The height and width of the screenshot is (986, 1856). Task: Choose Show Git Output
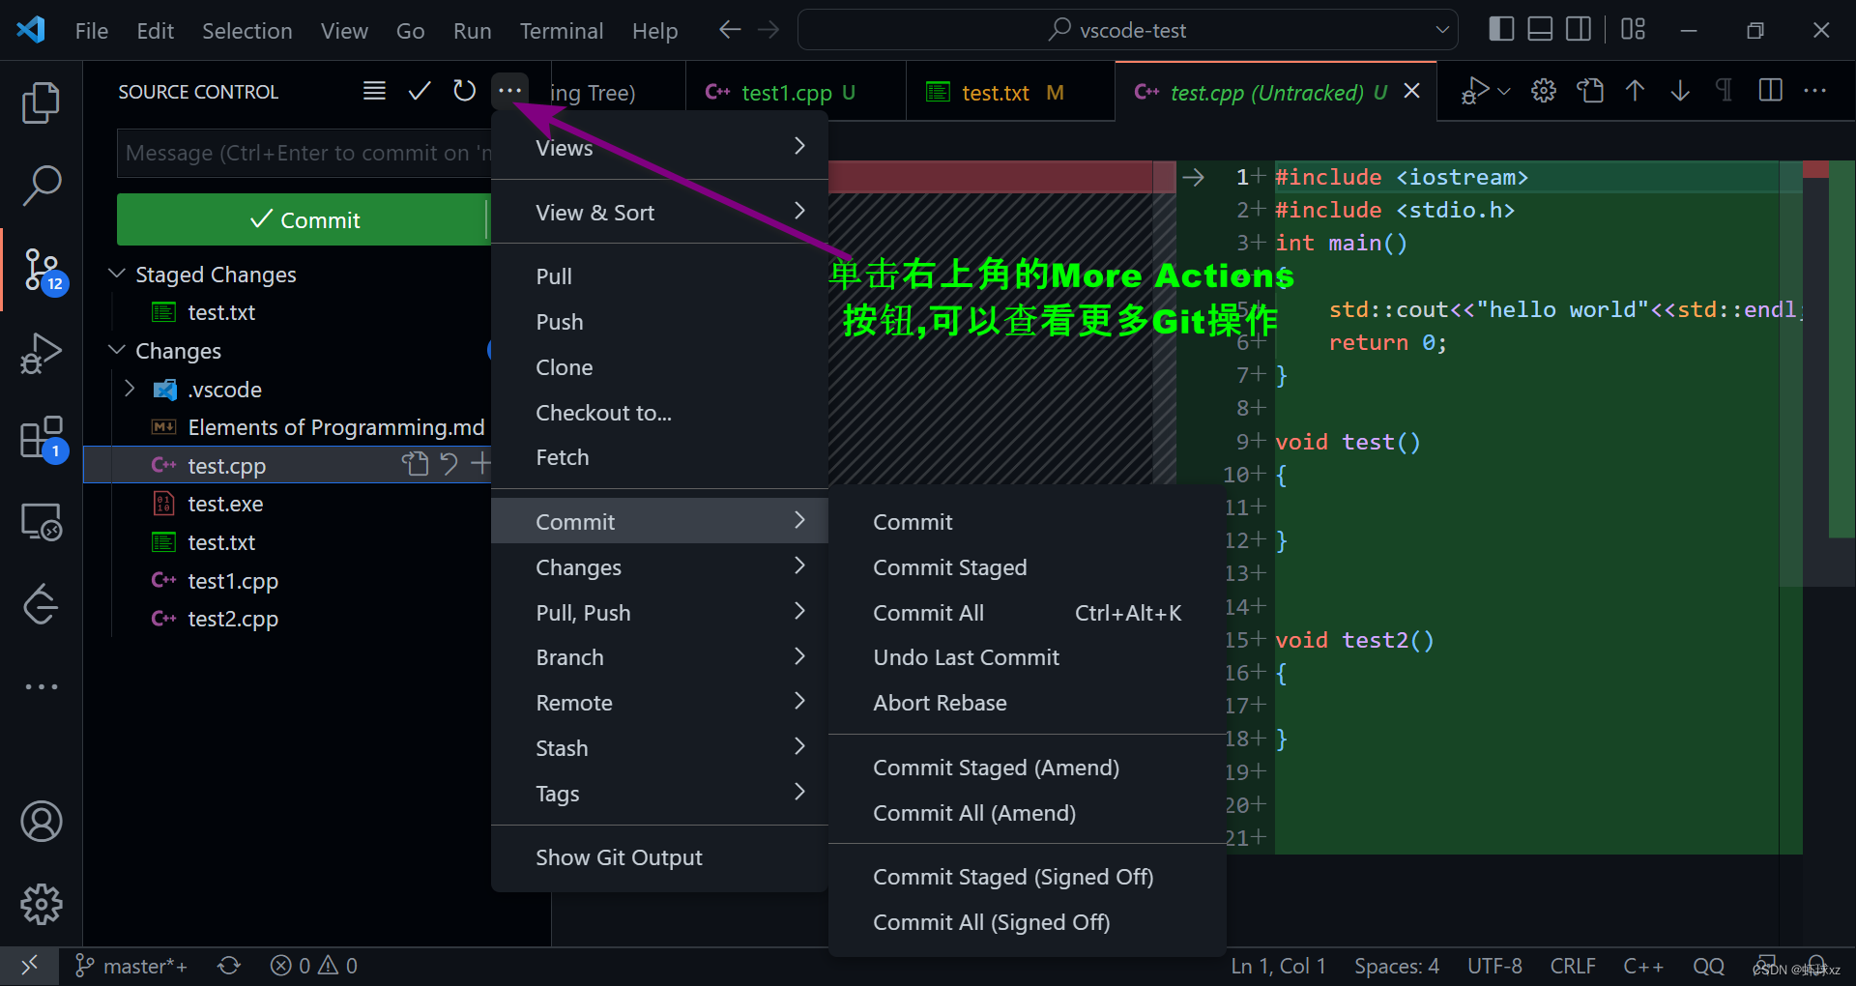tap(660, 857)
